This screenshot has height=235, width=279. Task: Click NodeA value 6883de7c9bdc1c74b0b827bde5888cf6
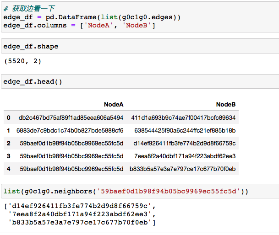70,131
